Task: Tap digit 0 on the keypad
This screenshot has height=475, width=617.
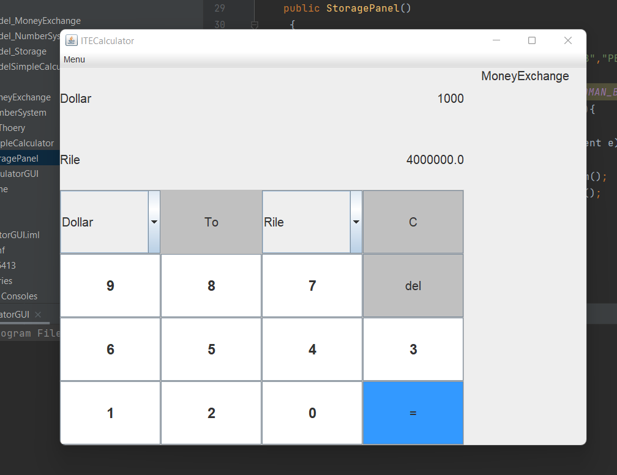Action: point(312,413)
